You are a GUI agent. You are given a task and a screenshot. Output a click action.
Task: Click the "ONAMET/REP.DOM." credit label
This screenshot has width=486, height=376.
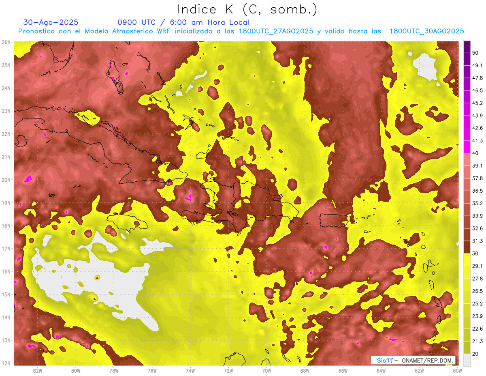tap(428, 360)
